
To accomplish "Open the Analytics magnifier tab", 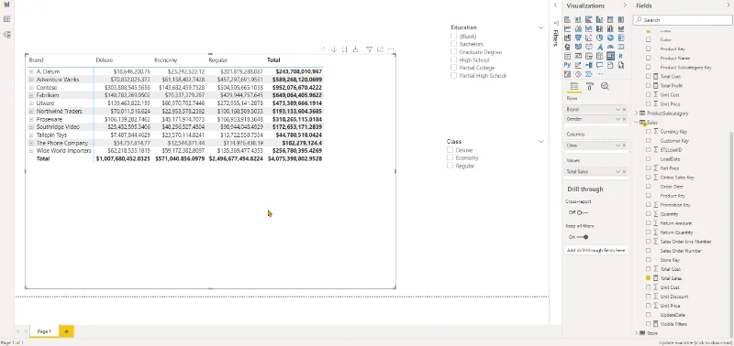I will (605, 86).
